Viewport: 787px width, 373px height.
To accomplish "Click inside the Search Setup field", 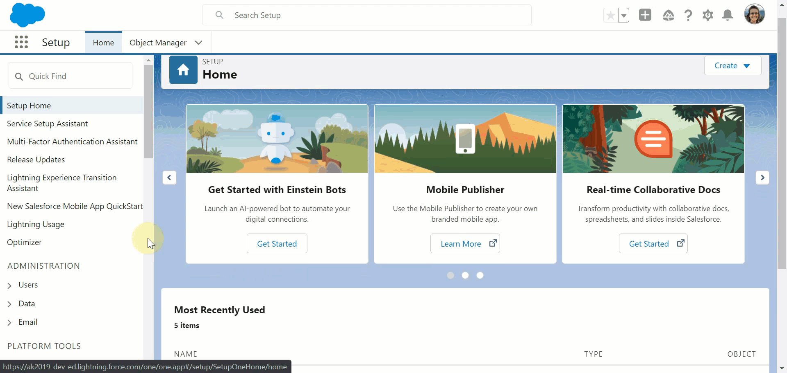I will [x=367, y=15].
